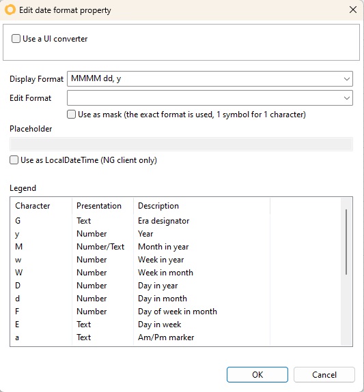This screenshot has height=392, width=364.
Task: Open the Edit Format dropdown arrow
Action: [x=347, y=98]
